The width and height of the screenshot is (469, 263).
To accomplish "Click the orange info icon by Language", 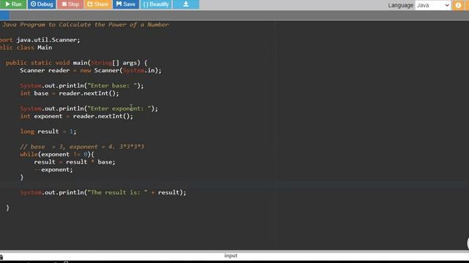I will (x=458, y=5).
